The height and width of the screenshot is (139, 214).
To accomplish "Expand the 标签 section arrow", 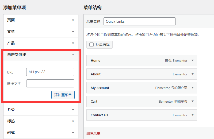I will [x=73, y=121].
